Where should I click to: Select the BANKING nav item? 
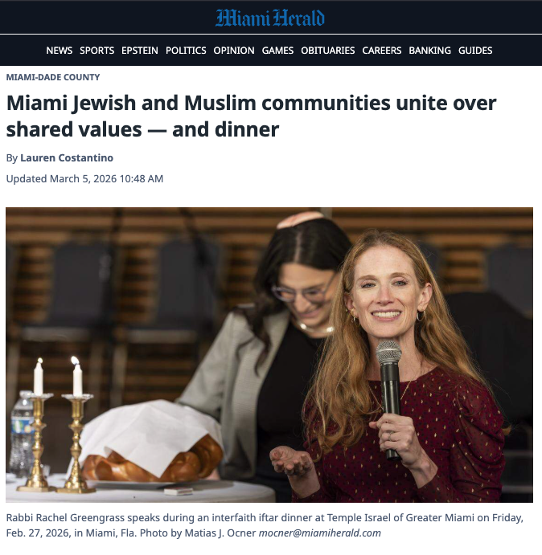click(x=429, y=51)
